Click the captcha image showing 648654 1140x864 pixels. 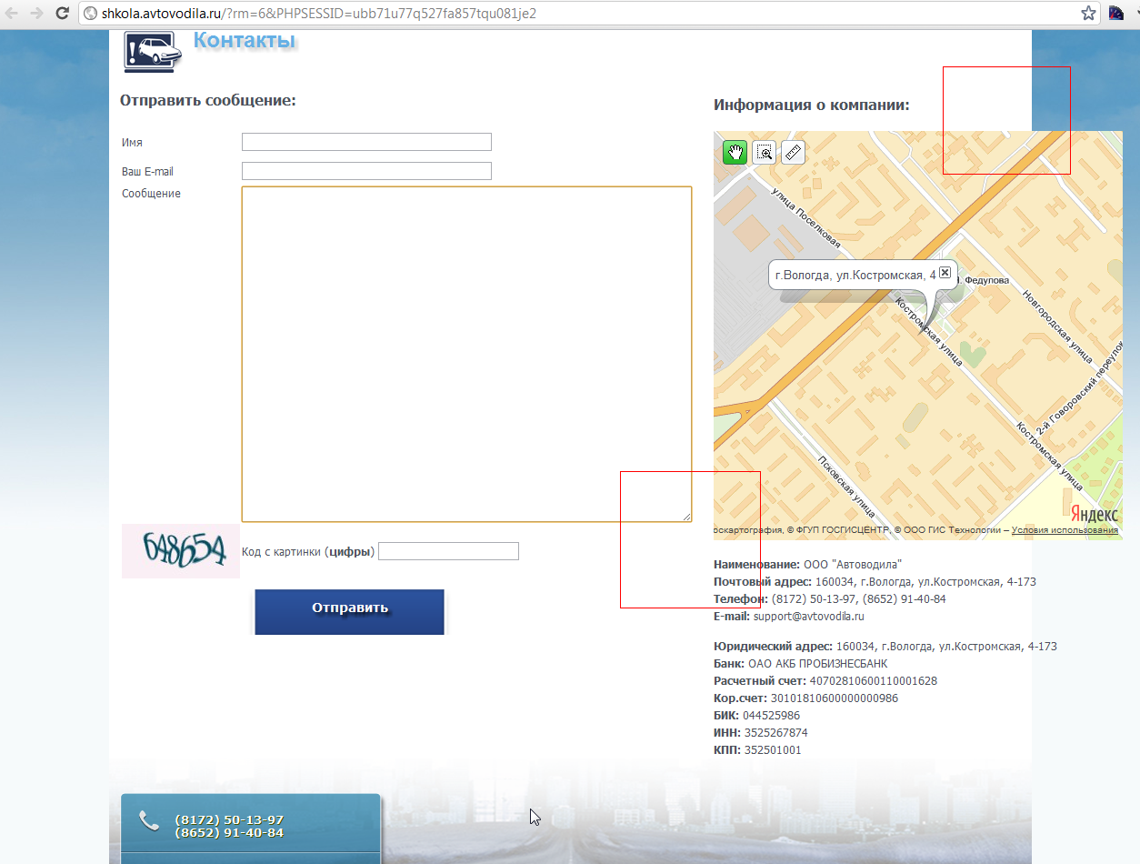point(181,550)
